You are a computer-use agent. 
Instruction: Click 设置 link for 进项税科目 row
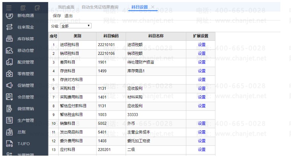(x=202, y=45)
